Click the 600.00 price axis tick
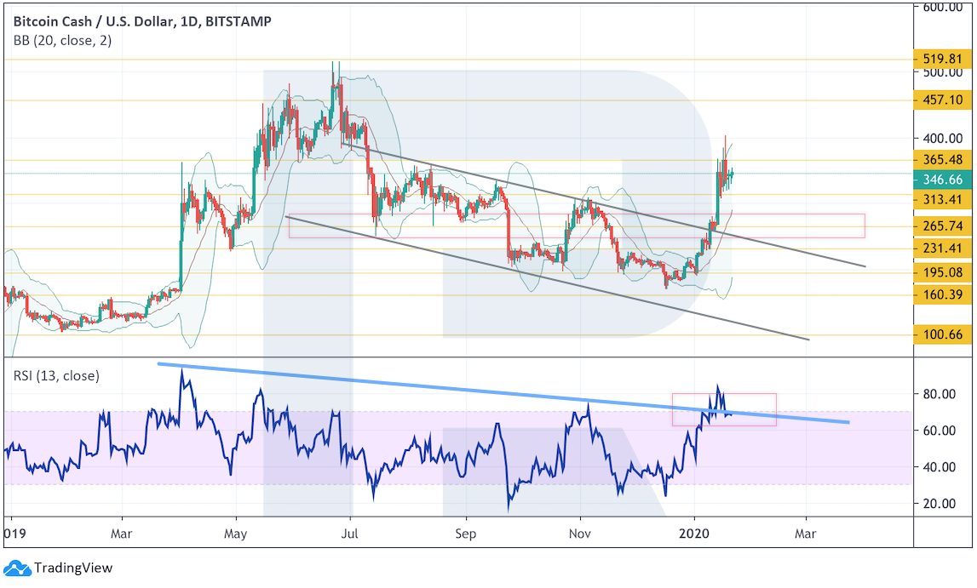 point(943,7)
